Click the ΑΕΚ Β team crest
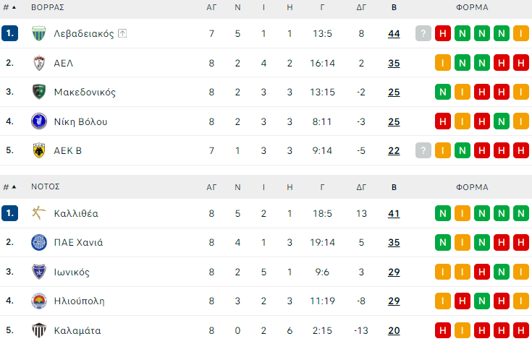The image size is (532, 344). pyautogui.click(x=39, y=150)
